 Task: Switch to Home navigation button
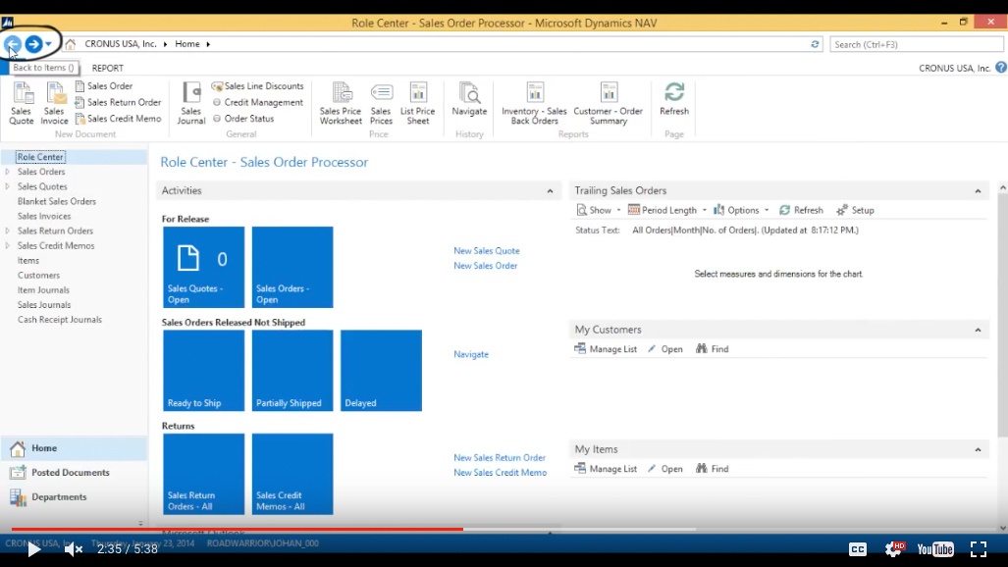(74, 448)
